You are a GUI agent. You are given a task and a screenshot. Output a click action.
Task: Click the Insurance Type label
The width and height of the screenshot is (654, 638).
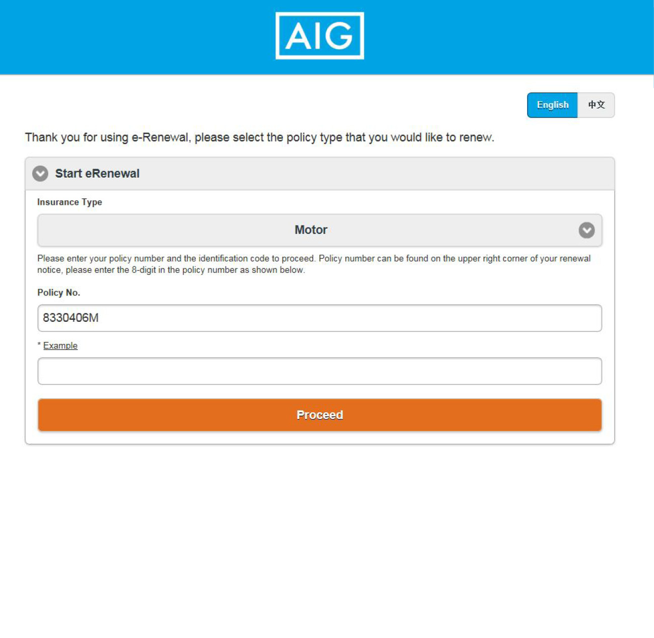coord(69,202)
